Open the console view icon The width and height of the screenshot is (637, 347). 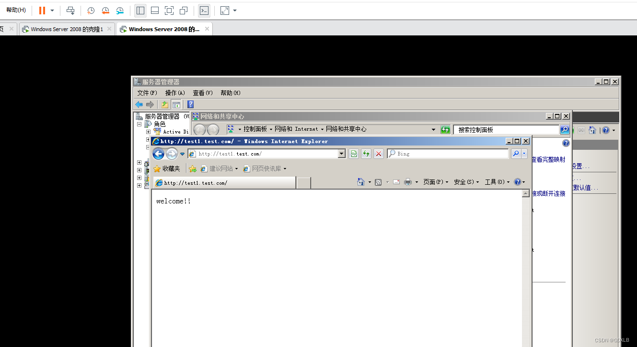click(204, 10)
